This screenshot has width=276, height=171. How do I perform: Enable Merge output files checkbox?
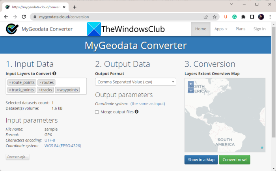[97, 112]
